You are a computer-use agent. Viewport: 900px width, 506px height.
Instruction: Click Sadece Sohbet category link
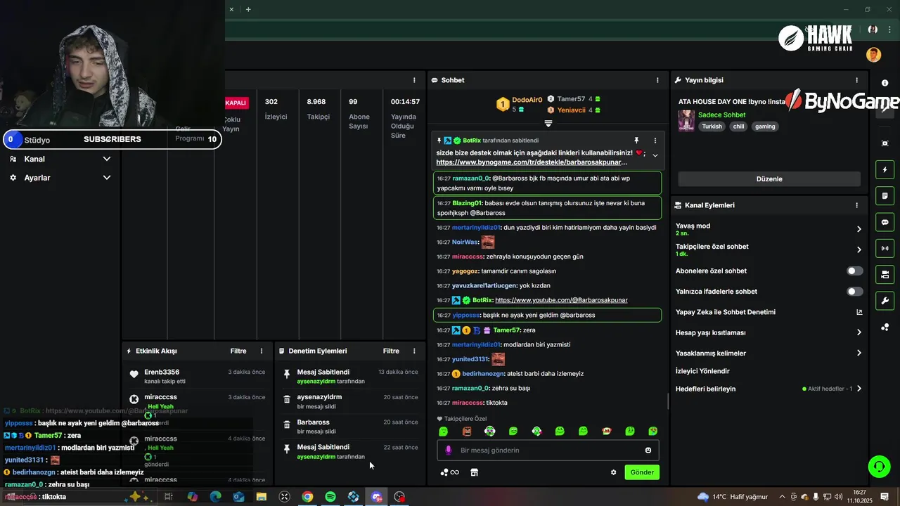click(721, 115)
